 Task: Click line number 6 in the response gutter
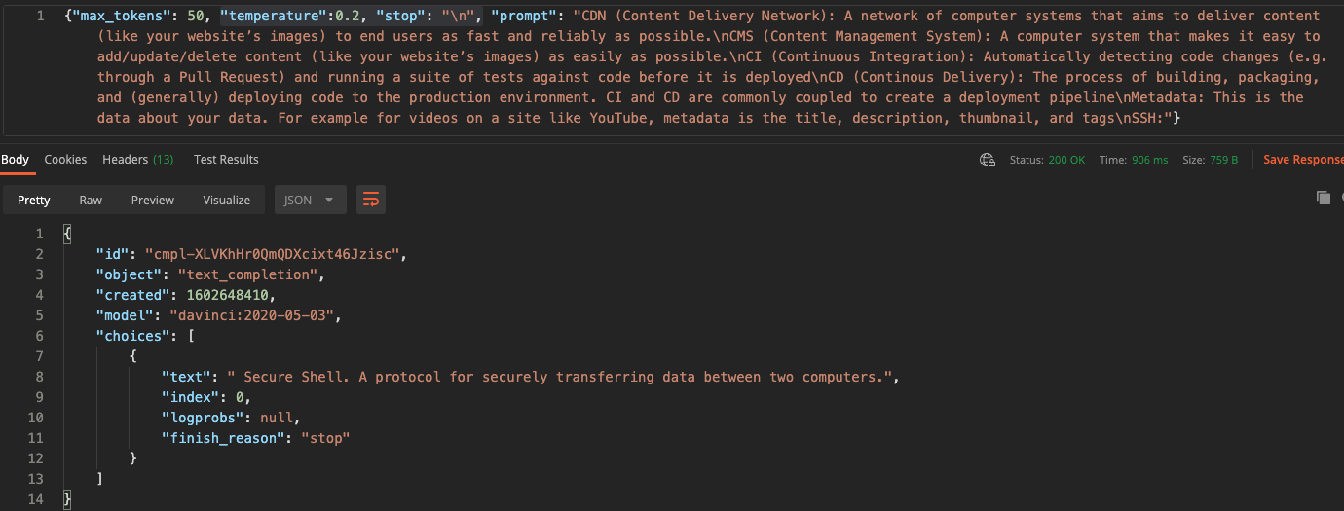point(39,336)
